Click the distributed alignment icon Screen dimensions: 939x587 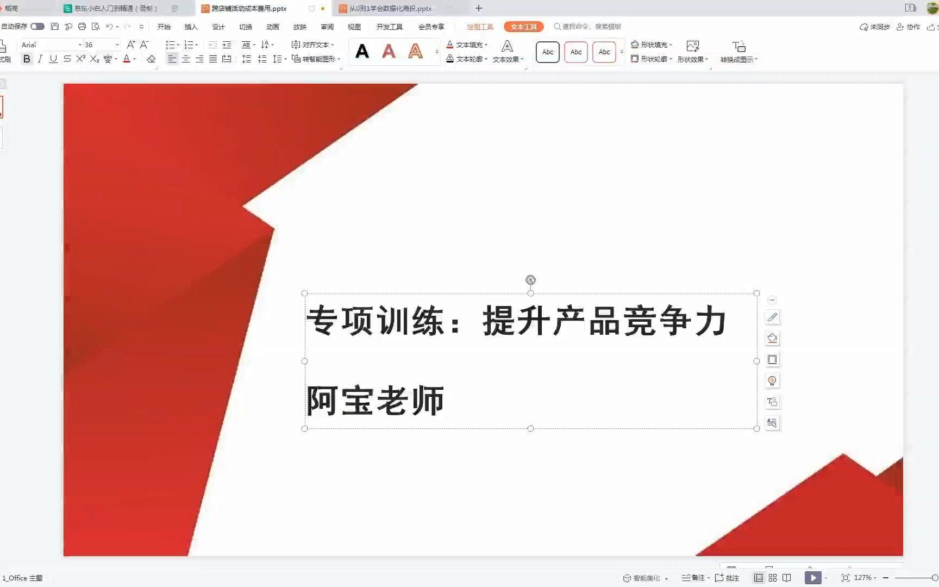(x=227, y=59)
